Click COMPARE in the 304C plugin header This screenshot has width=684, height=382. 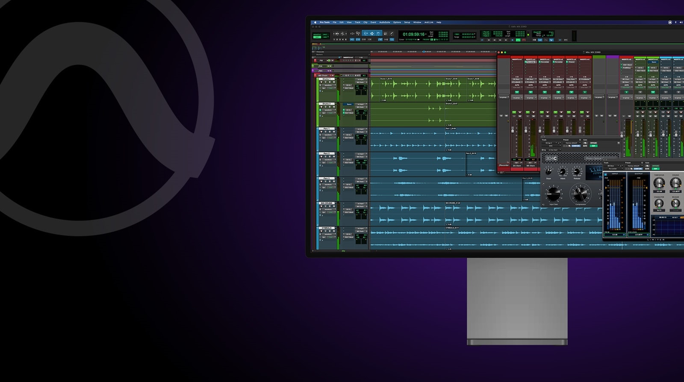click(576, 146)
